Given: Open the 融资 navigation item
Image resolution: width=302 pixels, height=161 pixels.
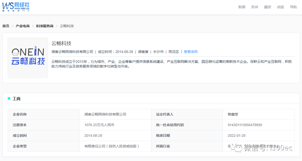Looking at the screenshot, I should pyautogui.click(x=268, y=7).
